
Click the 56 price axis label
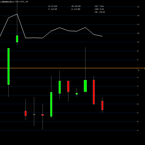click(138, 122)
